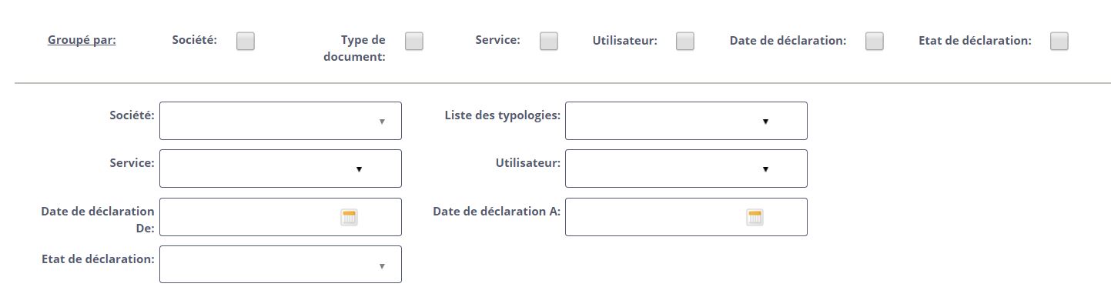
Task: Check Date de déclaration grouping box
Action: click(875, 41)
